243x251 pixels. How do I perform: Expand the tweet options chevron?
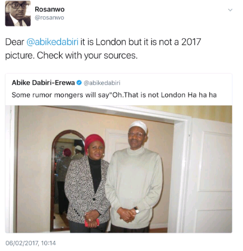tap(230, 10)
